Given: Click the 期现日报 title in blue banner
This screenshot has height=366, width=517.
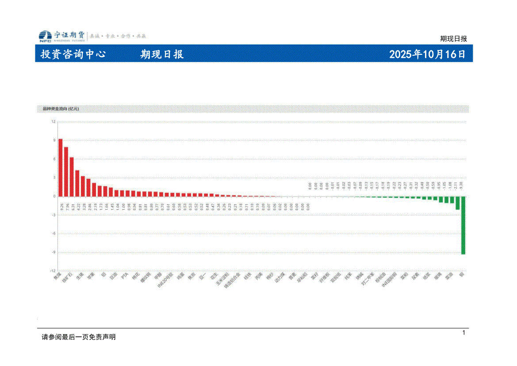Looking at the screenshot, I should pyautogui.click(x=162, y=54).
